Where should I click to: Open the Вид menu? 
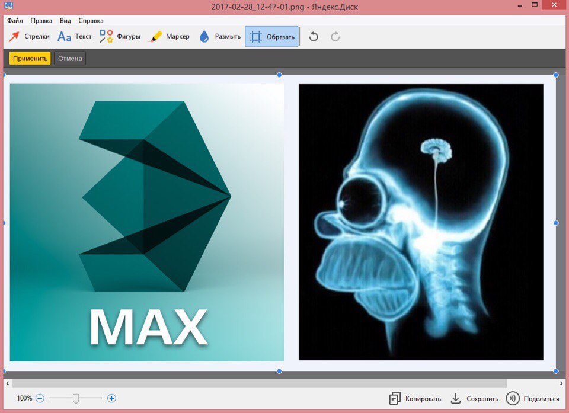[65, 21]
